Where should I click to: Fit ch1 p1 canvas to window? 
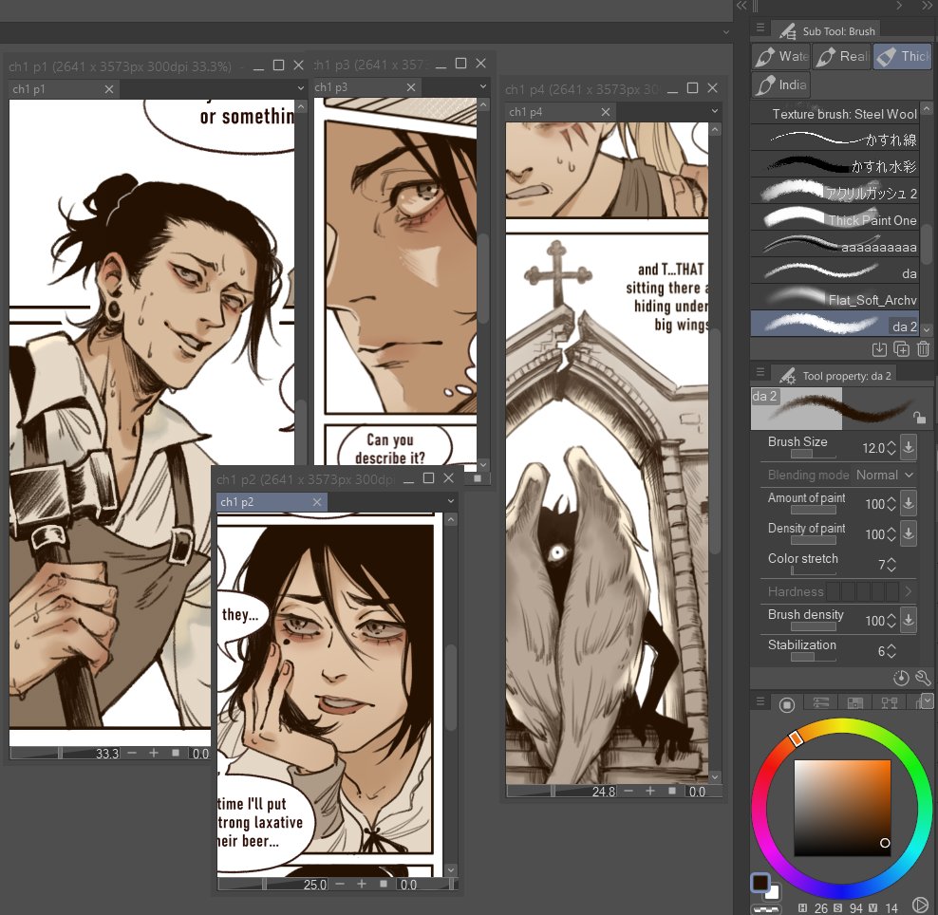[x=176, y=753]
